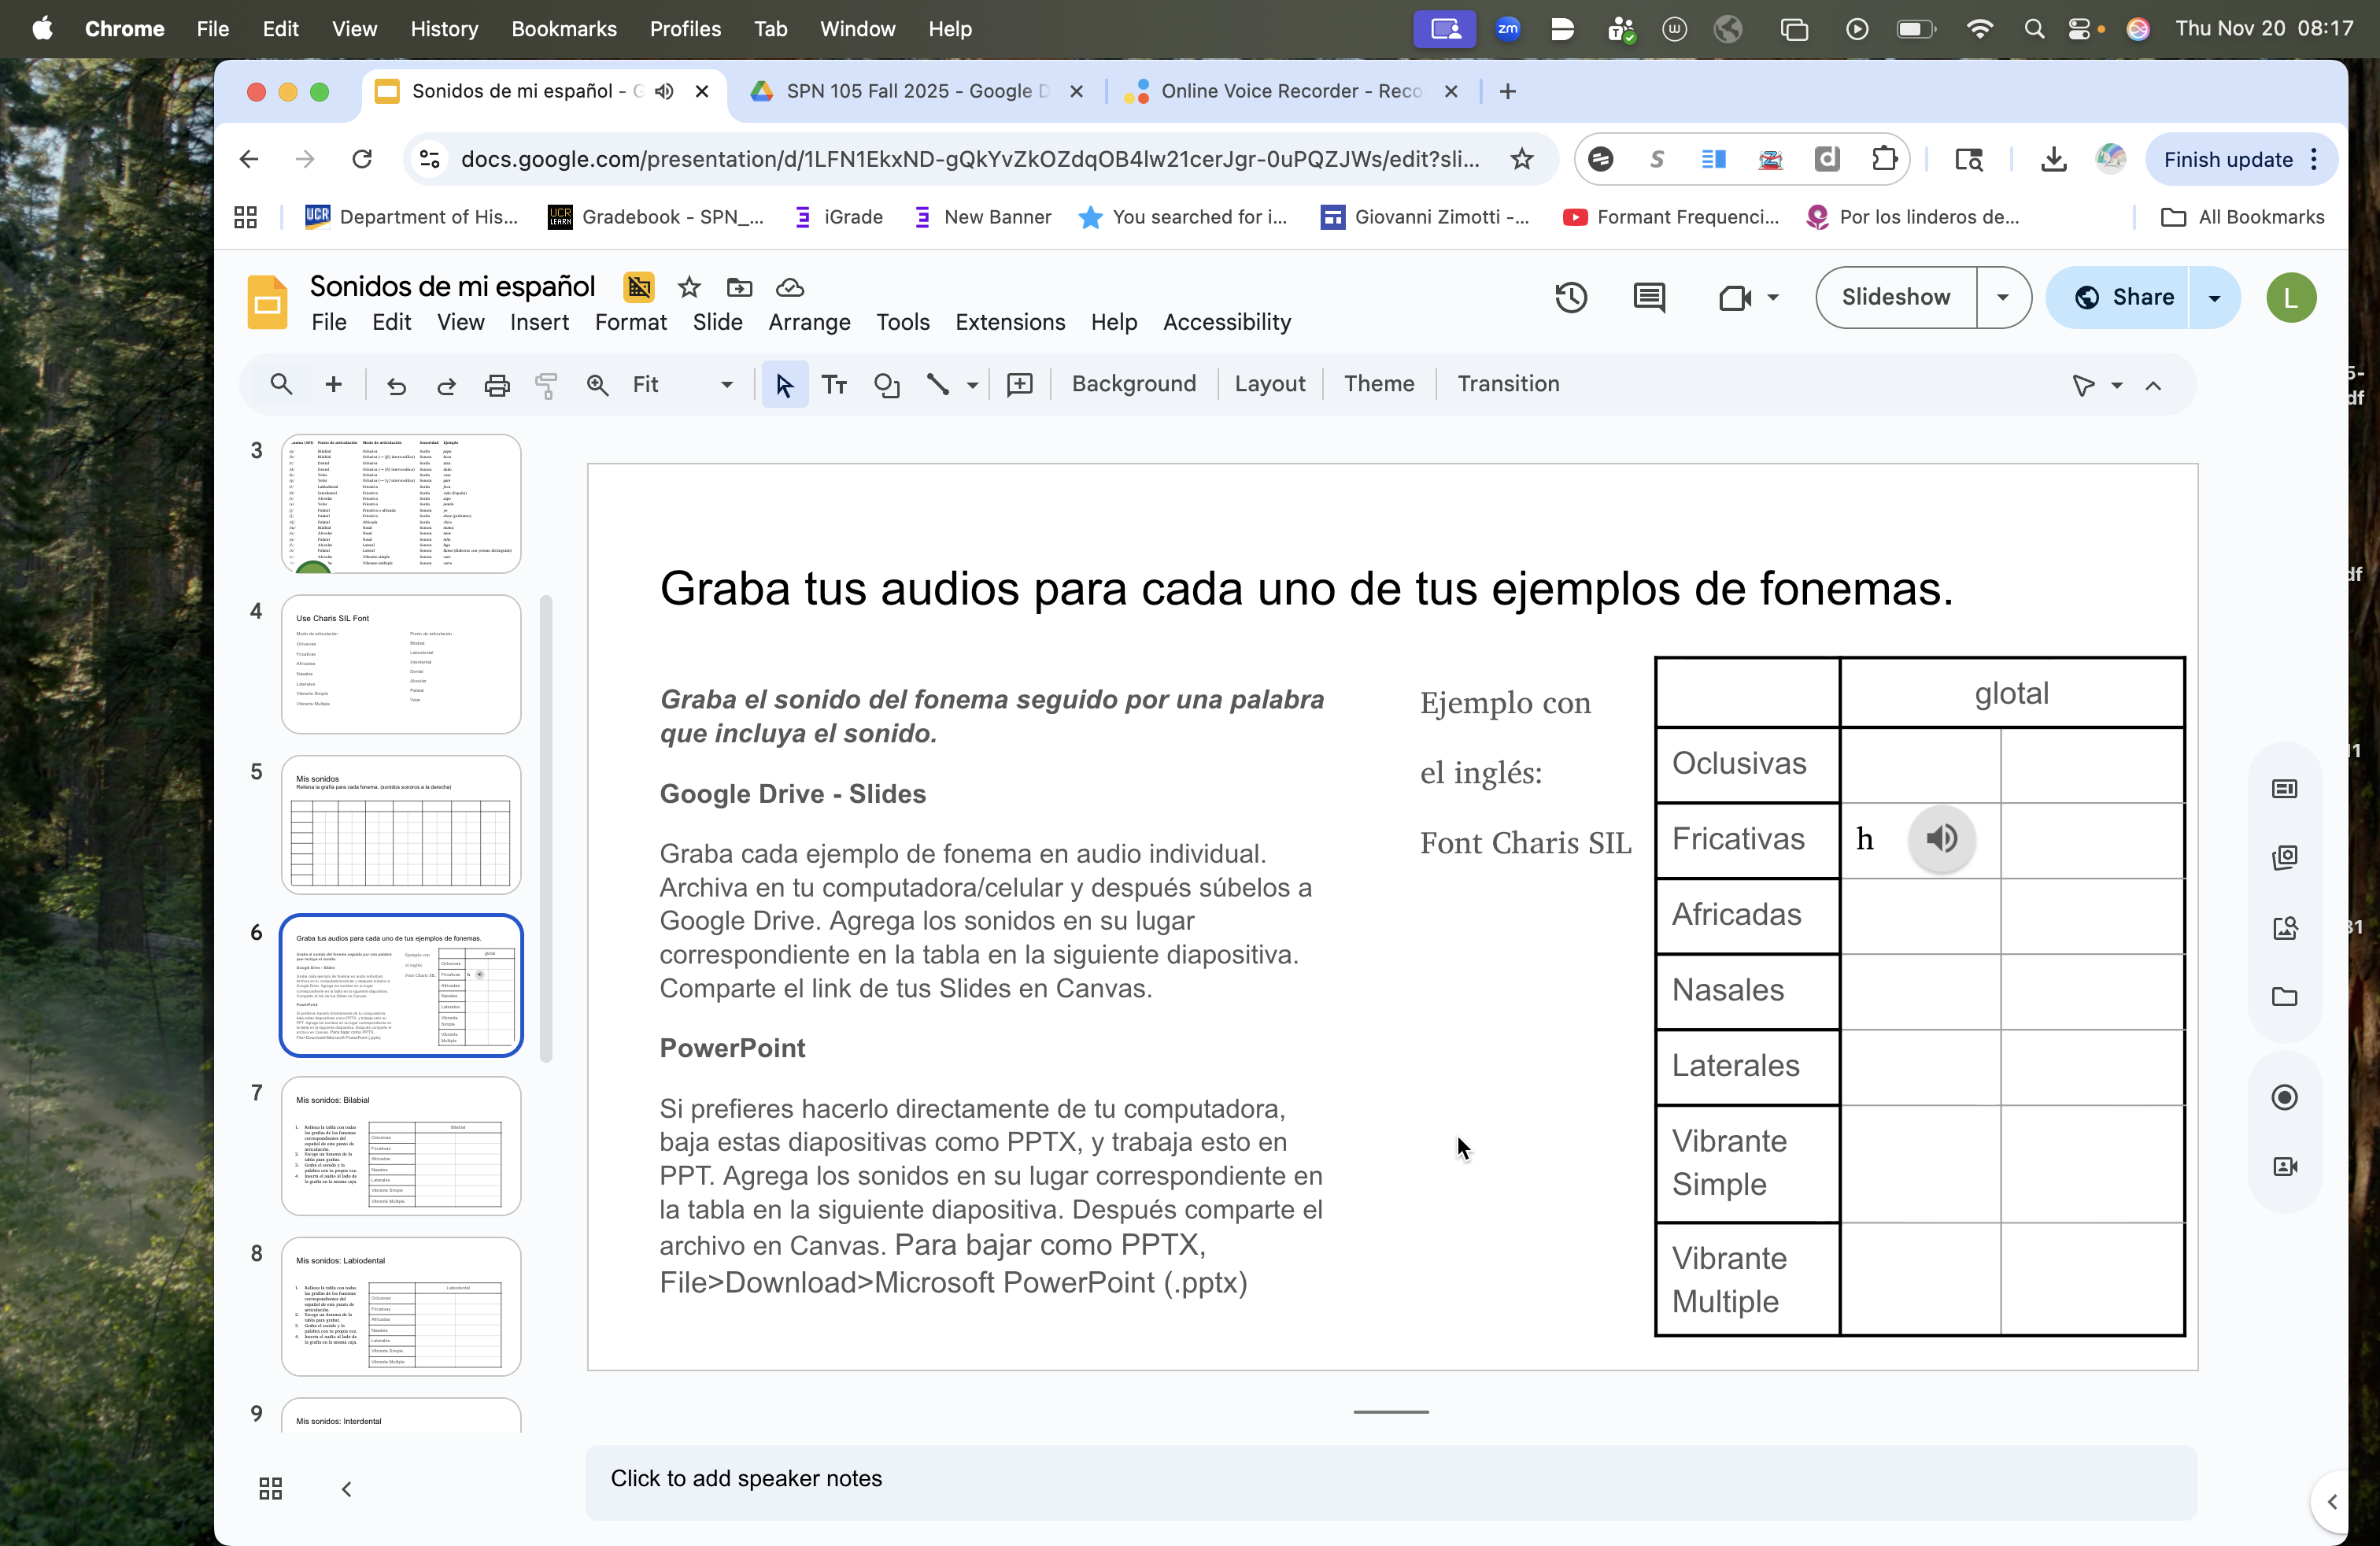Open the Format menu
Image resolution: width=2380 pixels, height=1546 pixels.
tap(631, 322)
